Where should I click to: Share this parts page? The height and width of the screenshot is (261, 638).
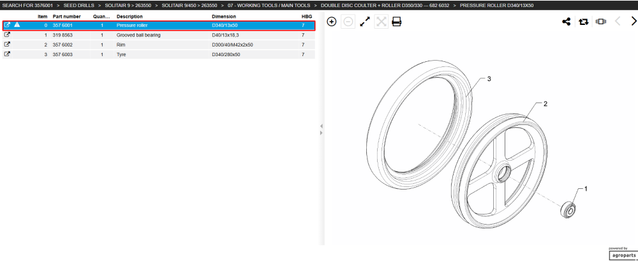(566, 22)
